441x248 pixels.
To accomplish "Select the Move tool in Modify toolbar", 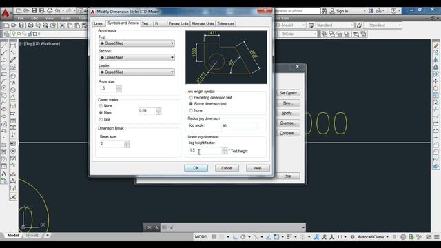I will [436, 81].
